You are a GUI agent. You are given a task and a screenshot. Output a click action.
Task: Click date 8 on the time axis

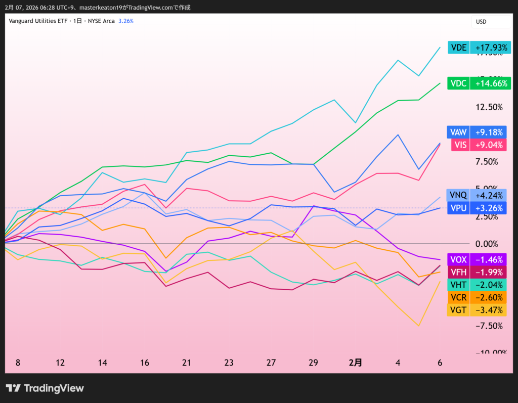(18, 363)
